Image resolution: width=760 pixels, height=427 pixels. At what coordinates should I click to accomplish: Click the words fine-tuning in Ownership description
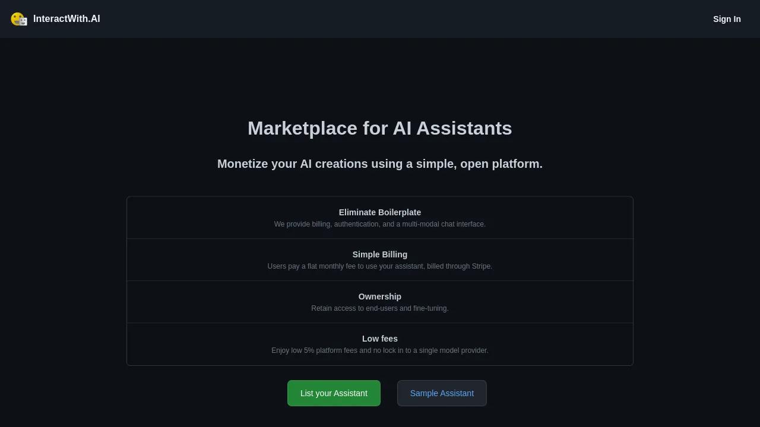[x=430, y=308]
